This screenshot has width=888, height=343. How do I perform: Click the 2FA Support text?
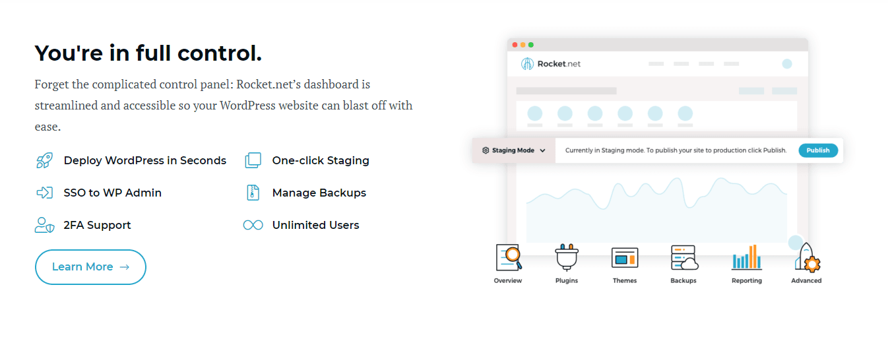(98, 225)
